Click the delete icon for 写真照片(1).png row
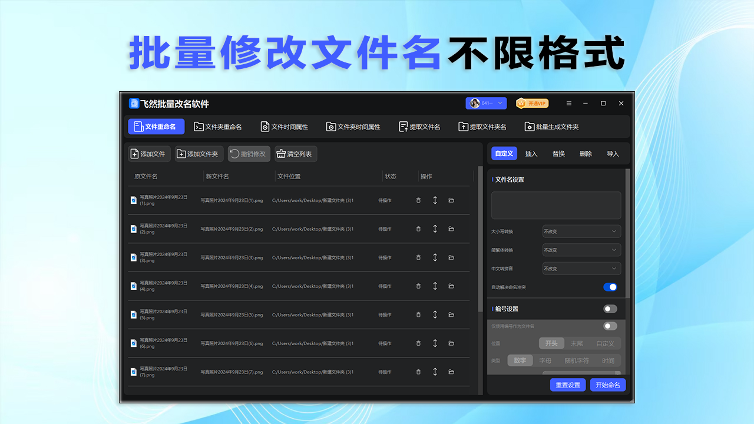The width and height of the screenshot is (754, 424). [x=418, y=200]
